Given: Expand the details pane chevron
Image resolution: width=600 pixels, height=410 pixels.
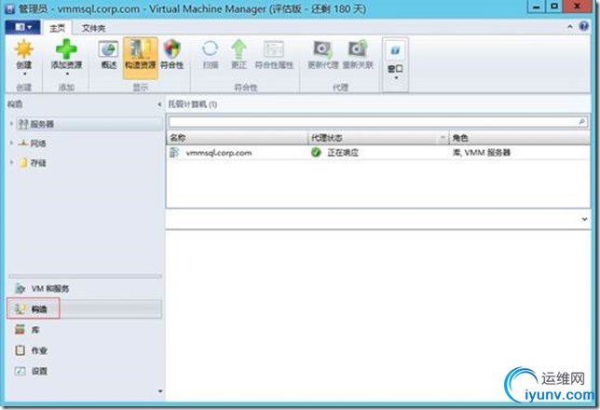Looking at the screenshot, I should click(x=584, y=219).
